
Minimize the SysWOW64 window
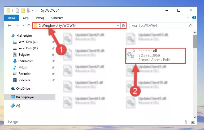[167, 10]
